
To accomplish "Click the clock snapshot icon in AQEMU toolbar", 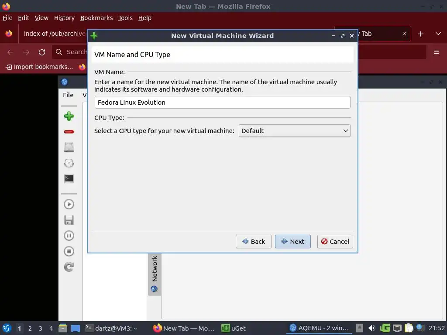I will tap(69, 163).
